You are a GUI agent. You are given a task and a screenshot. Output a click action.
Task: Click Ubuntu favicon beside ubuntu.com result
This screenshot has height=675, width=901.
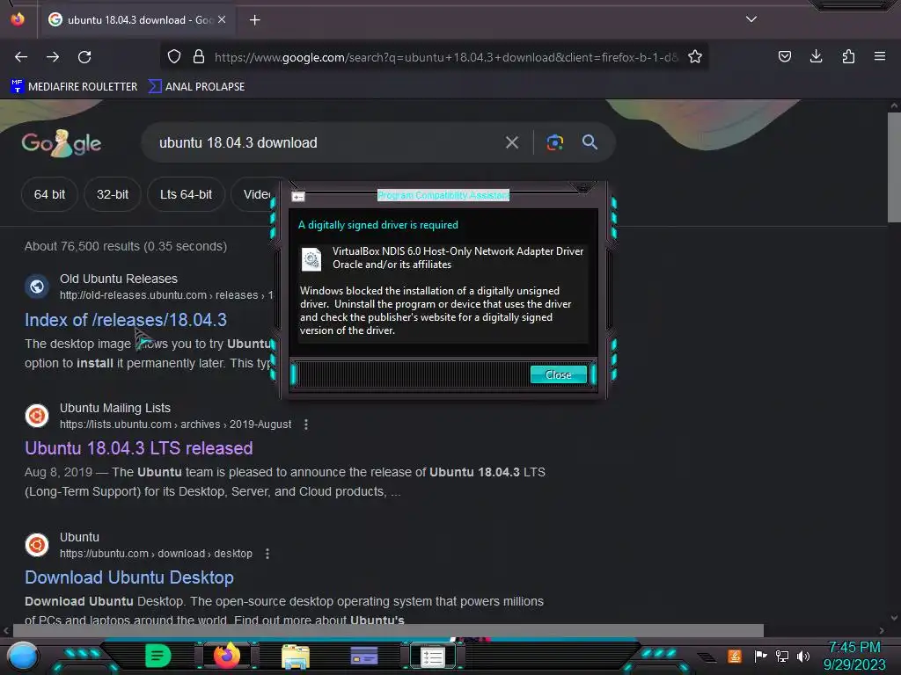(x=37, y=545)
